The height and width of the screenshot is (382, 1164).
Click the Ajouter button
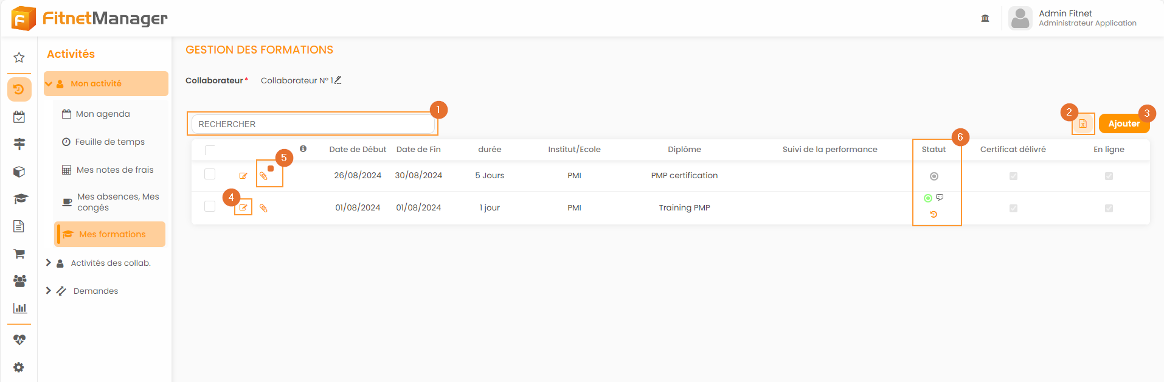click(1123, 123)
